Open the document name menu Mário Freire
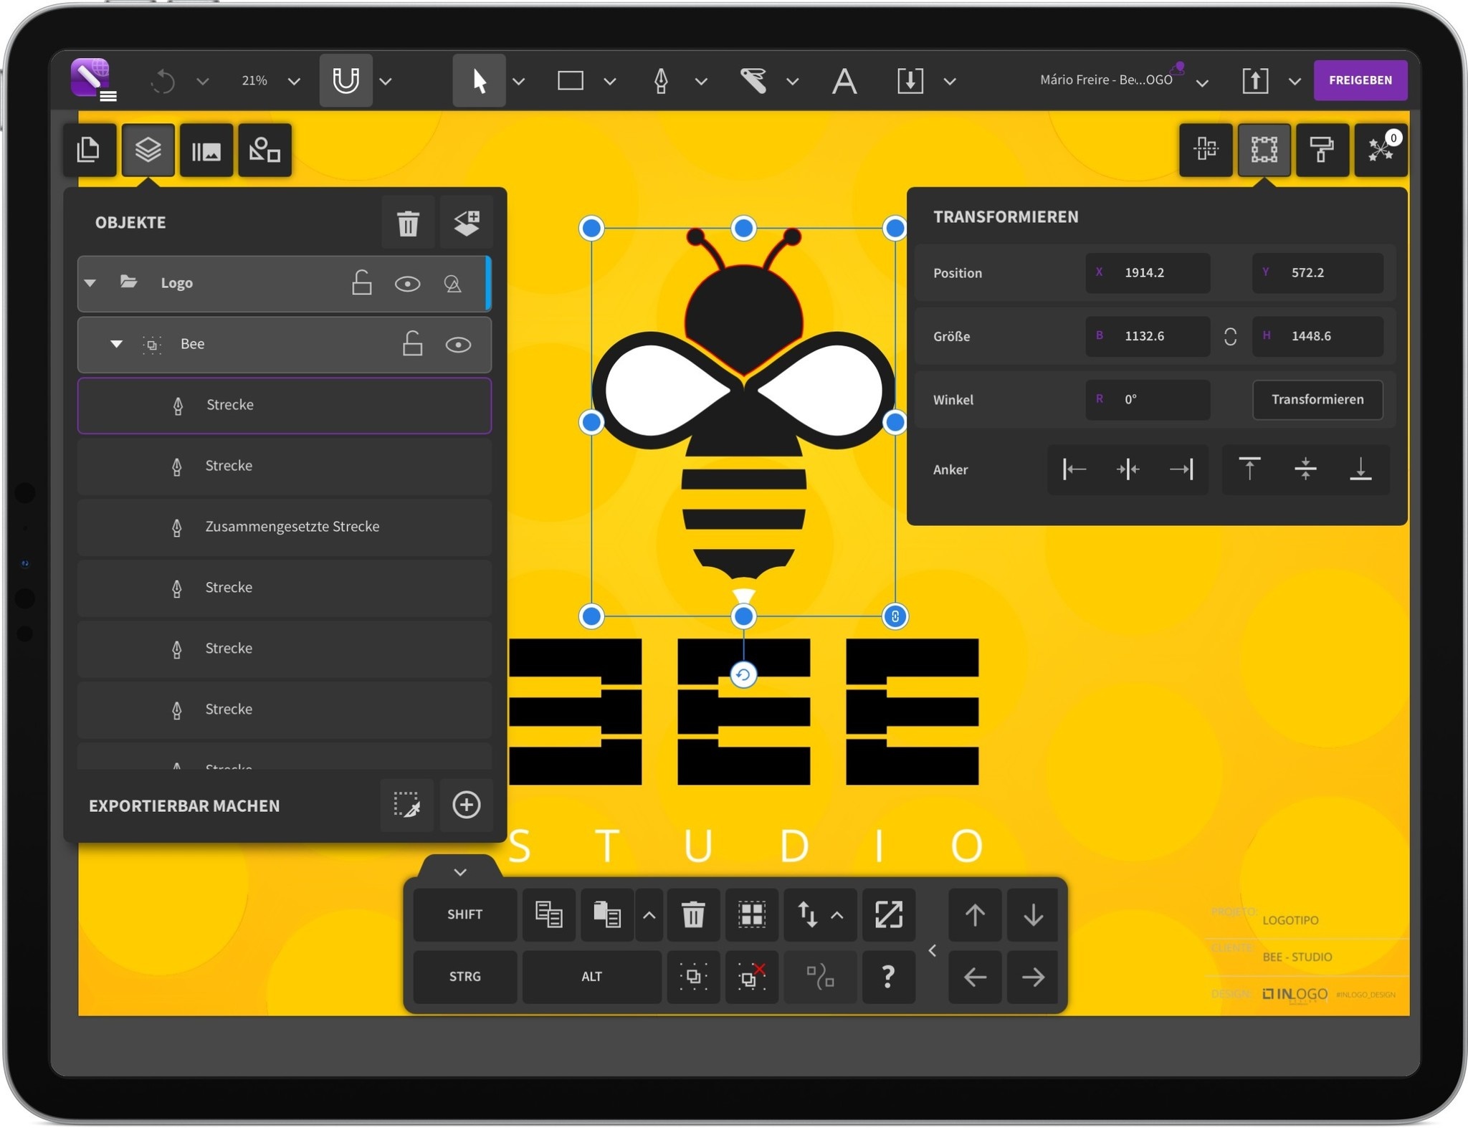The image size is (1468, 1128). [1107, 80]
